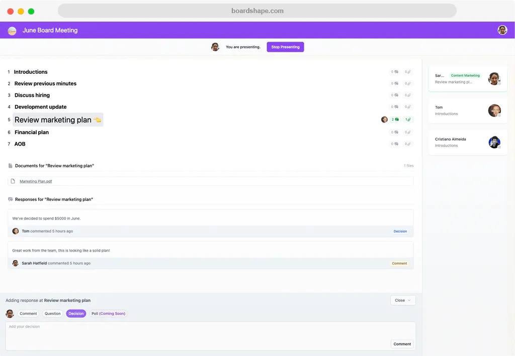Image resolution: width=515 pixels, height=356 pixels.
Task: Click the meeting avatar beside June Board Meeting
Action: 12,30
